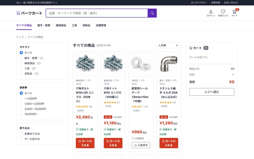Add 六角ボルト M10×30 to cart

pyautogui.click(x=85, y=143)
